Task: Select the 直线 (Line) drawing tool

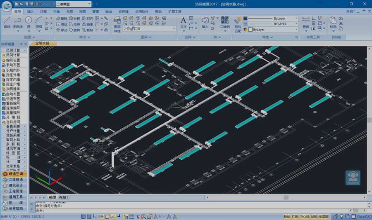Action: tap(7, 22)
